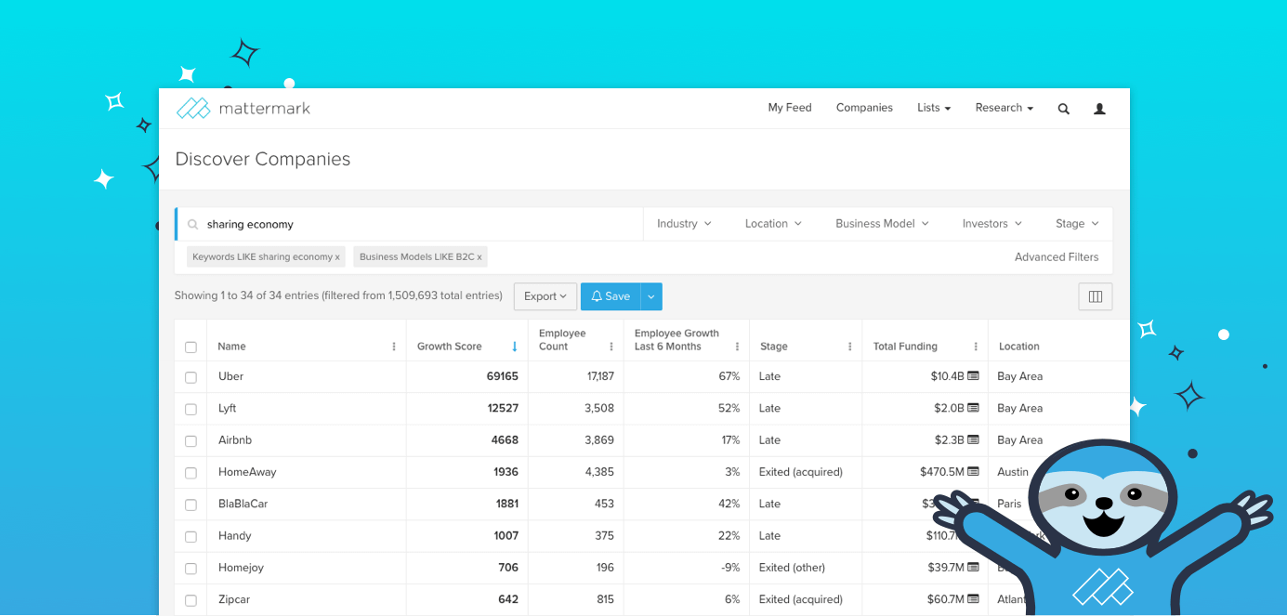Open the Uber company name
The height and width of the screenshot is (616, 1287).
[x=230, y=376]
